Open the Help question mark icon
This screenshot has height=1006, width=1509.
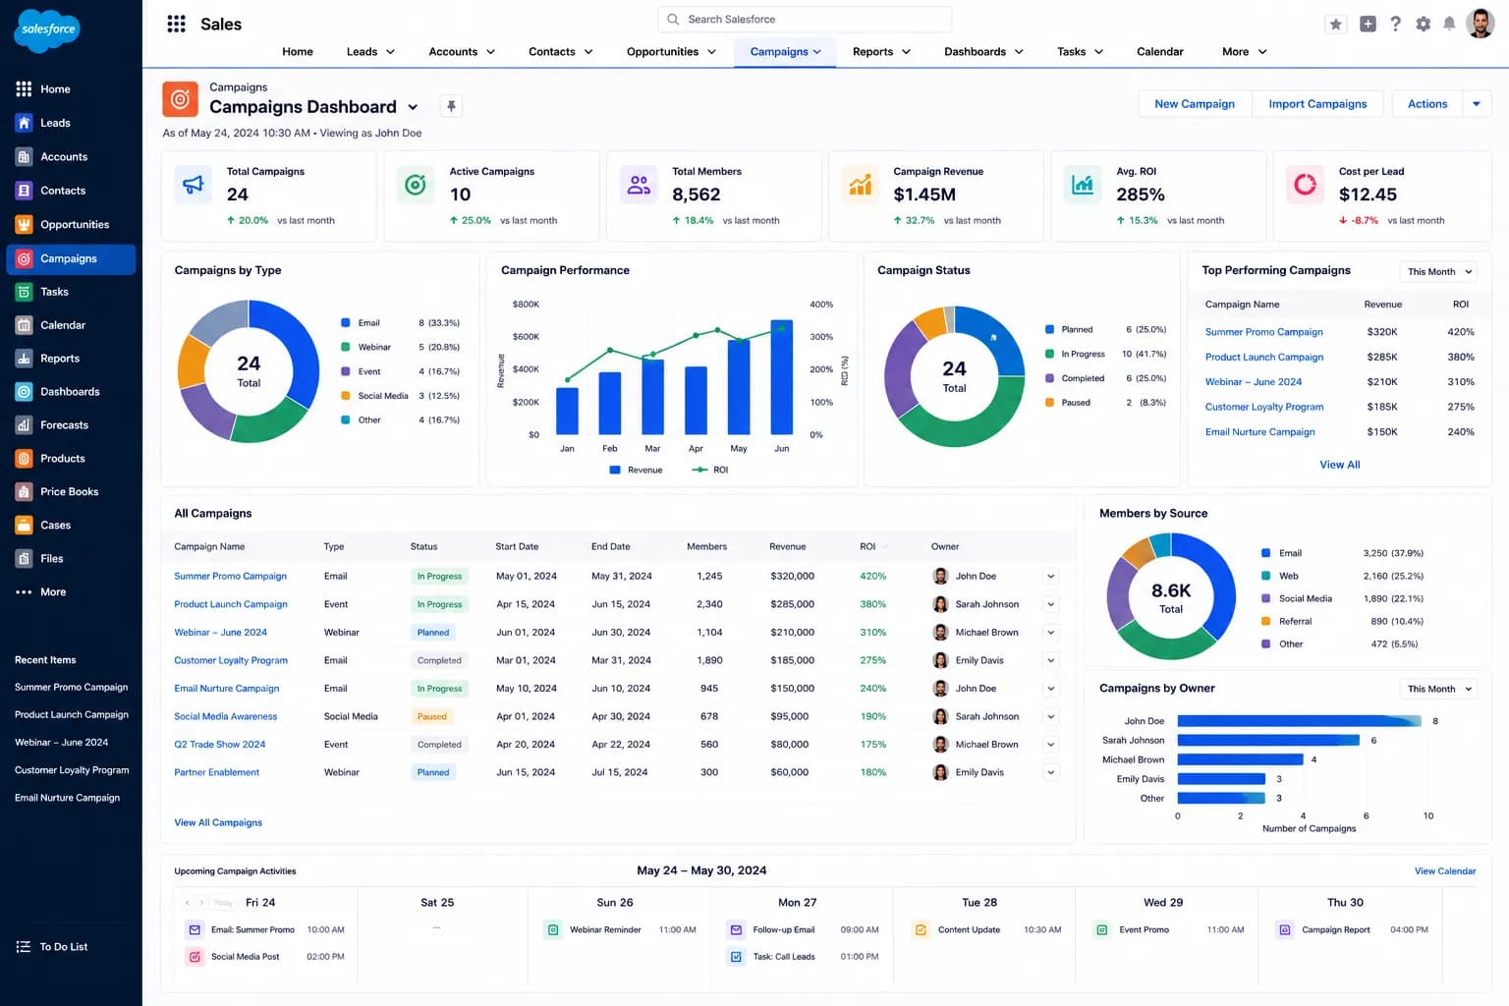click(1395, 24)
